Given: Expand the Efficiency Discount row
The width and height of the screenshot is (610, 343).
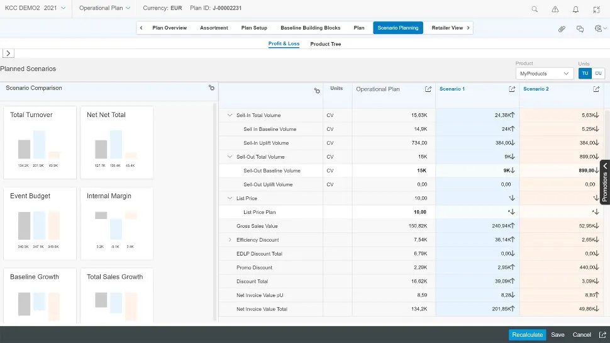Looking at the screenshot, I should point(230,240).
